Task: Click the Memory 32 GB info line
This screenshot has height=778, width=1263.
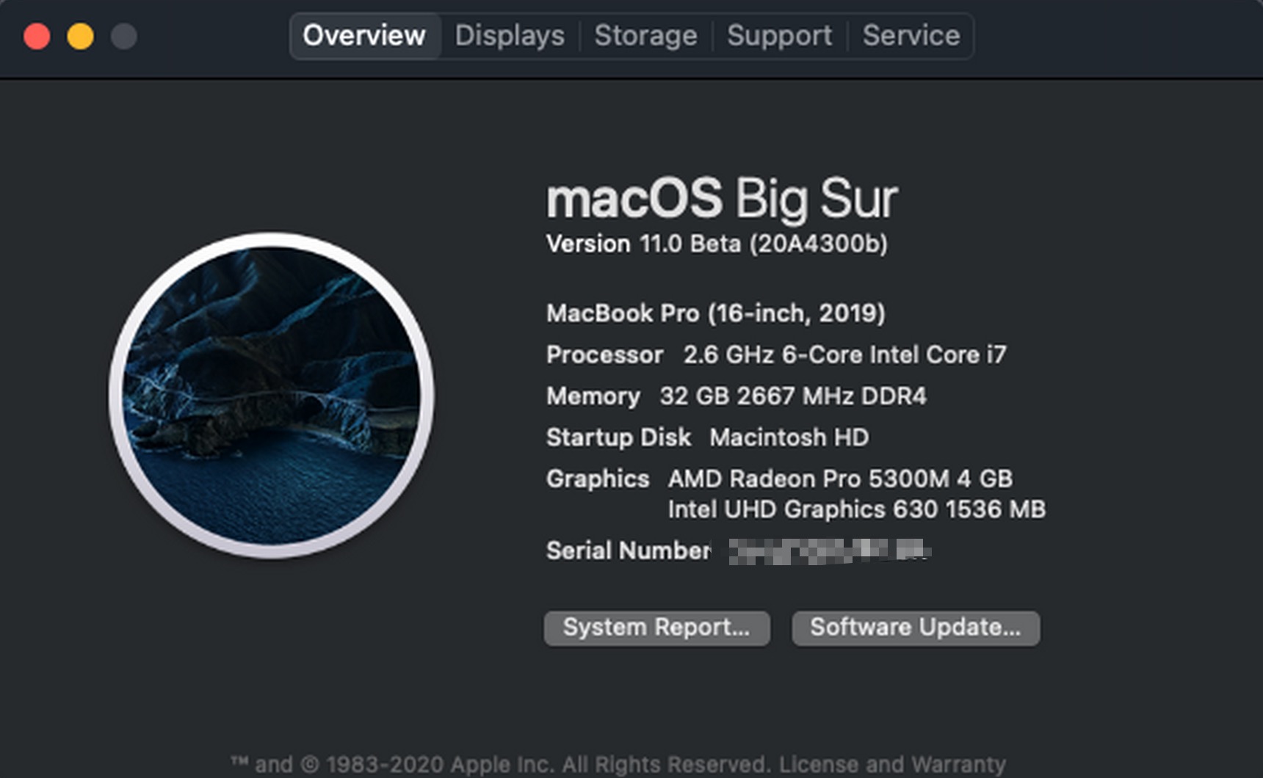Action: pyautogui.click(x=737, y=396)
